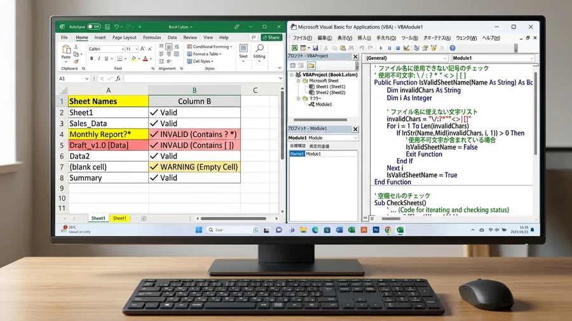Apply the red font color A

(145, 58)
